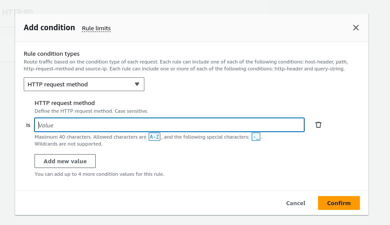Viewport: 390px width, 225px height.
Task: Click the Add condition dialog title
Action: pyautogui.click(x=49, y=27)
